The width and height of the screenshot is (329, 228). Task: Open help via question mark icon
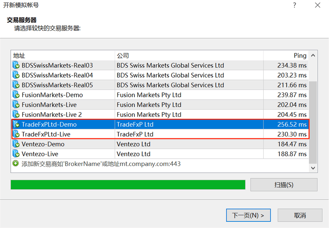click(x=294, y=5)
